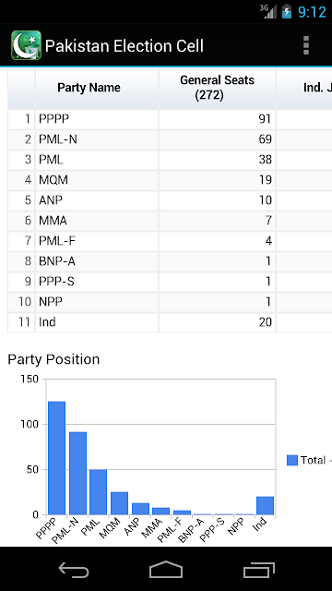This screenshot has width=332, height=591.
Task: Tap the battery charging status icon
Action: (287, 11)
